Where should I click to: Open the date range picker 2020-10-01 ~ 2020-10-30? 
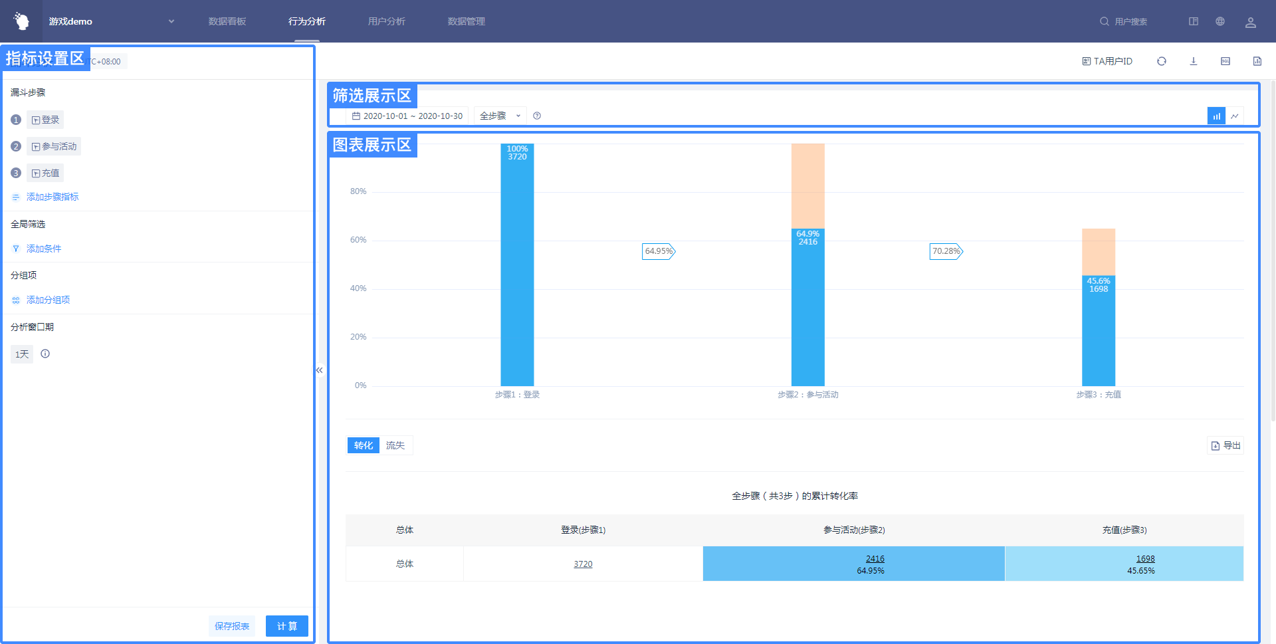coord(407,116)
